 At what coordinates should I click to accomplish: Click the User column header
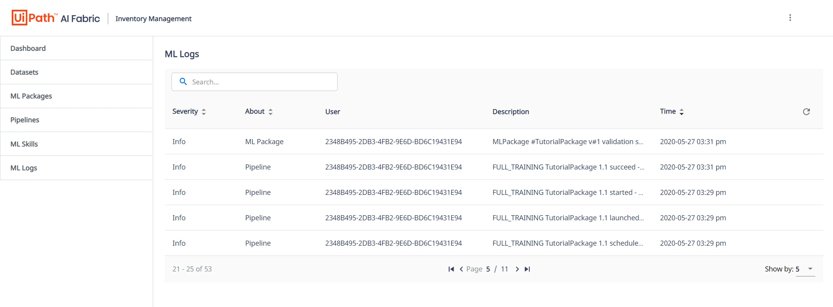(x=332, y=112)
